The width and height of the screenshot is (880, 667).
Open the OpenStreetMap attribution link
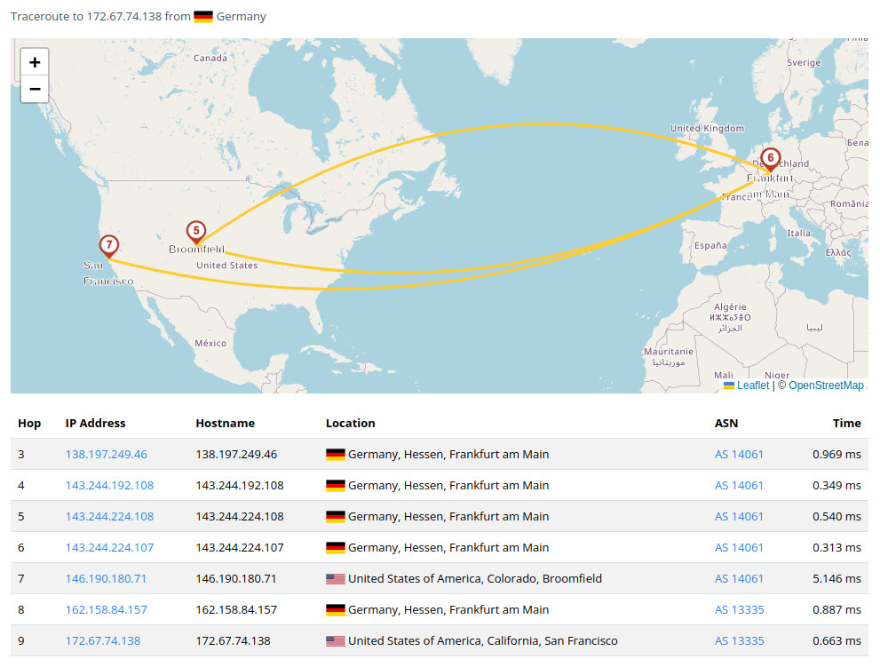click(x=826, y=385)
